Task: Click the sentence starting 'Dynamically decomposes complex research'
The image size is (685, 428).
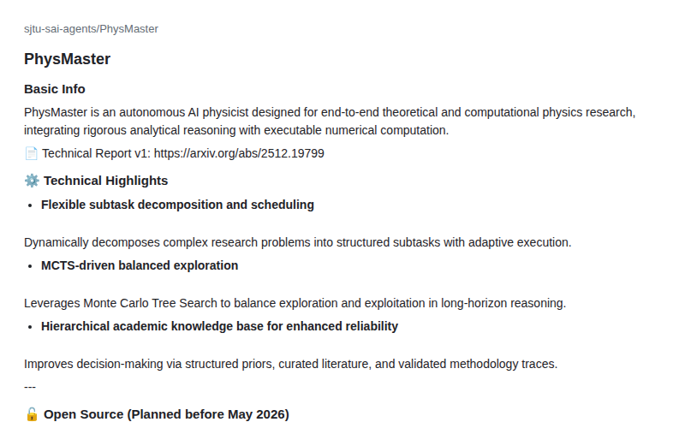Action: [297, 242]
